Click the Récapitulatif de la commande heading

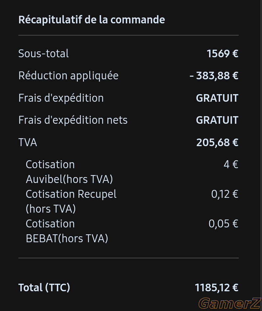pos(92,20)
